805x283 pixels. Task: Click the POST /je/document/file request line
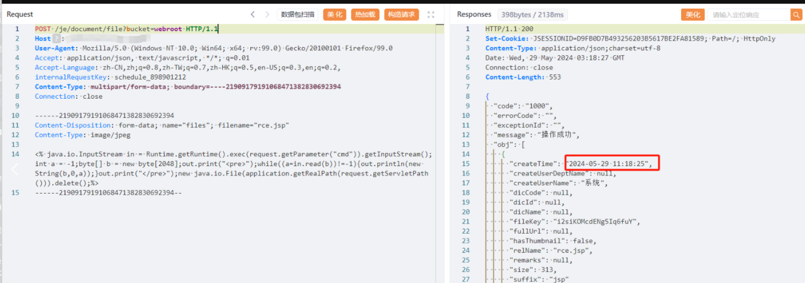pyautogui.click(x=126, y=29)
